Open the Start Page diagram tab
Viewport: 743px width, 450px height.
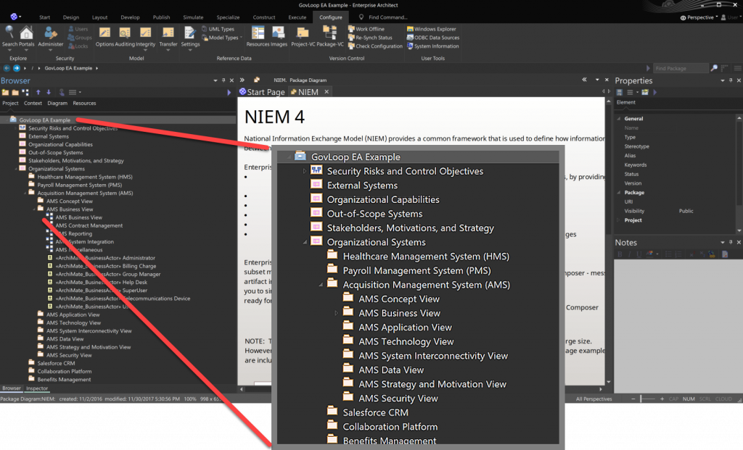(262, 92)
